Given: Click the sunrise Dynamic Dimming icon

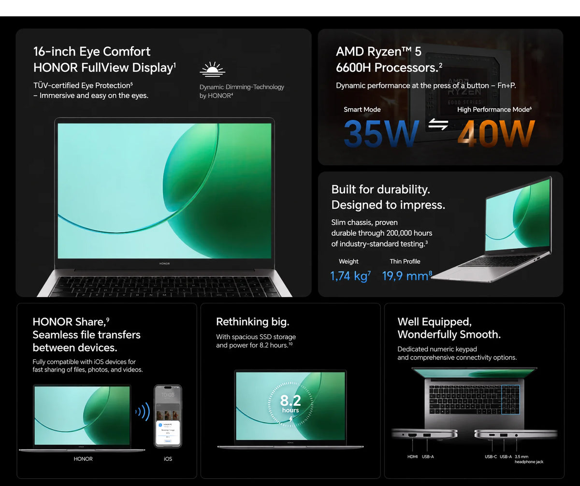Looking at the screenshot, I should click(213, 70).
